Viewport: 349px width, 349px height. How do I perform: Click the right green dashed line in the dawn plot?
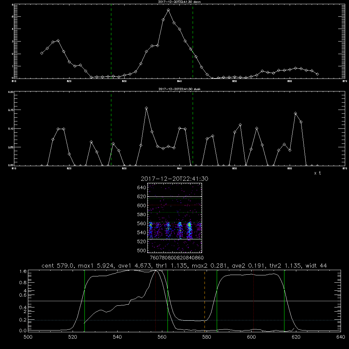click(193, 41)
